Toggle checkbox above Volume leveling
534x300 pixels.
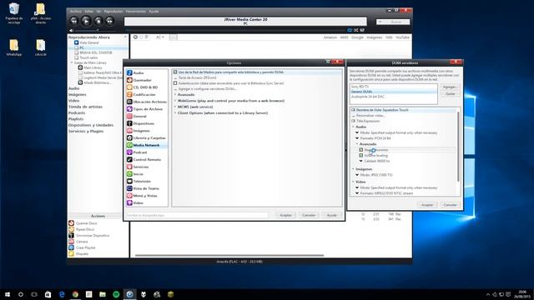pyautogui.click(x=361, y=150)
